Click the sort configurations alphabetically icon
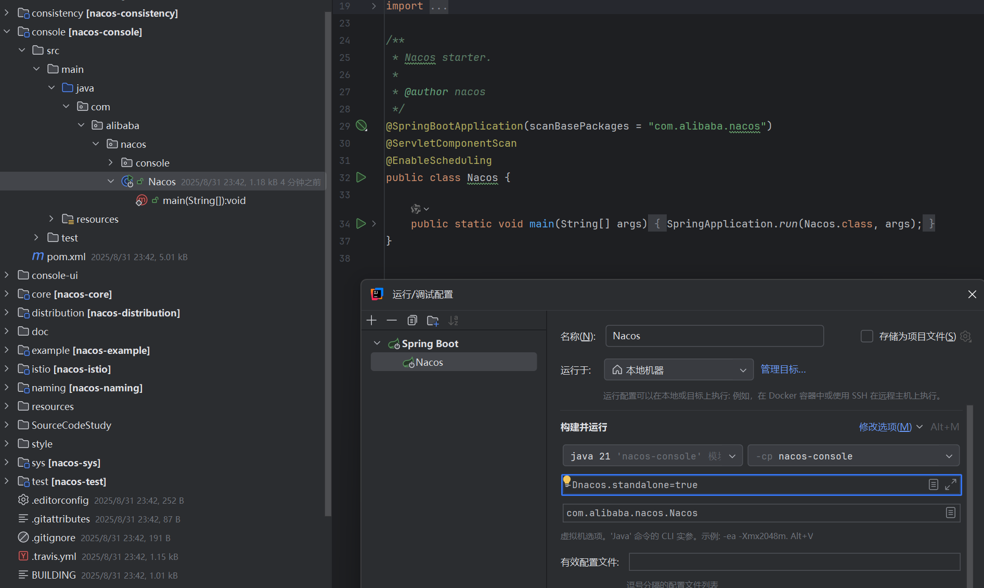This screenshot has width=984, height=588. tap(453, 321)
